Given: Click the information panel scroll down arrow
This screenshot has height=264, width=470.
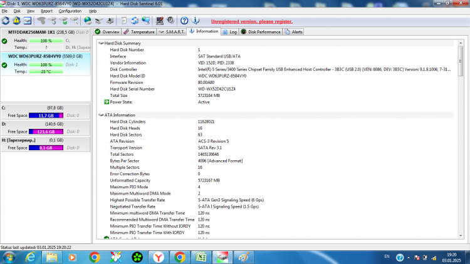Looking at the screenshot, I should point(461,236).
